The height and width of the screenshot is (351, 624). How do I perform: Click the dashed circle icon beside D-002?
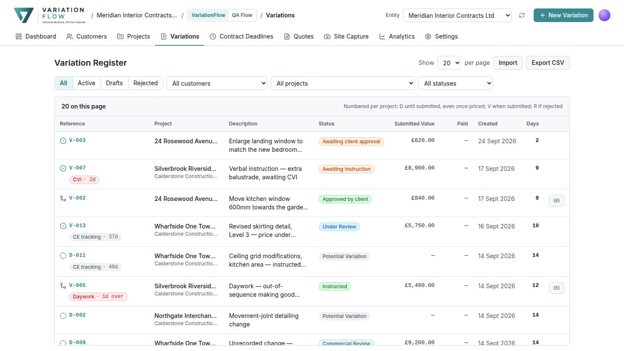(x=63, y=315)
